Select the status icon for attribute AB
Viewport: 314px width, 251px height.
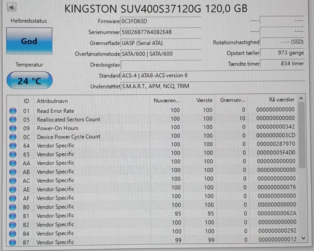13,172
